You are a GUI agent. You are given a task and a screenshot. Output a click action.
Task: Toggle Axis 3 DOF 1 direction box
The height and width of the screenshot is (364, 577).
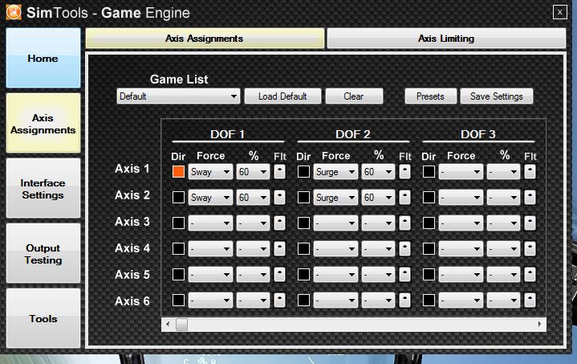point(178,223)
